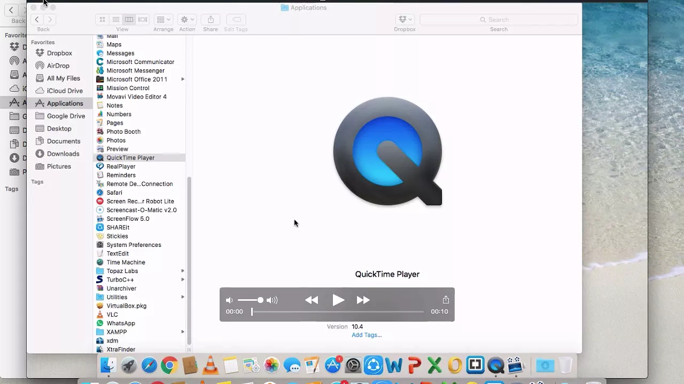Open Desktop in sidebar

click(59, 129)
